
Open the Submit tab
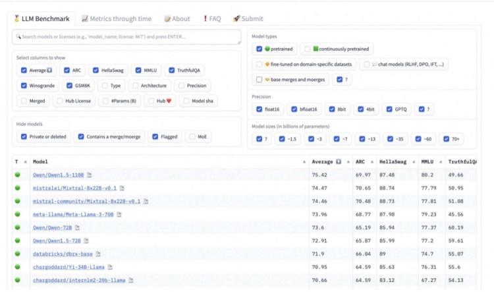coord(248,18)
